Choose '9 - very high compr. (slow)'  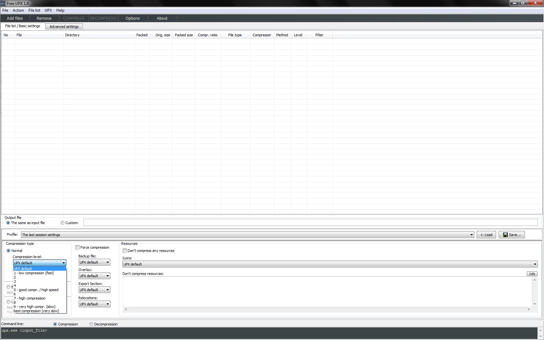(40, 307)
